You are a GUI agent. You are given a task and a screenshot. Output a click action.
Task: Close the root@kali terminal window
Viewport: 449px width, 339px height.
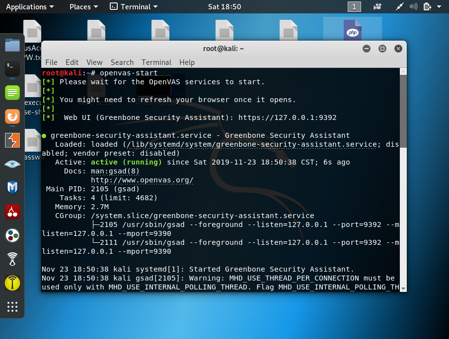tap(398, 49)
